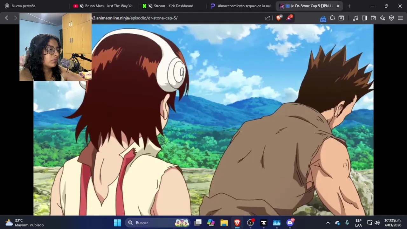The width and height of the screenshot is (407, 229).
Task: Open the ESP LAA language switcher
Action: (358, 223)
